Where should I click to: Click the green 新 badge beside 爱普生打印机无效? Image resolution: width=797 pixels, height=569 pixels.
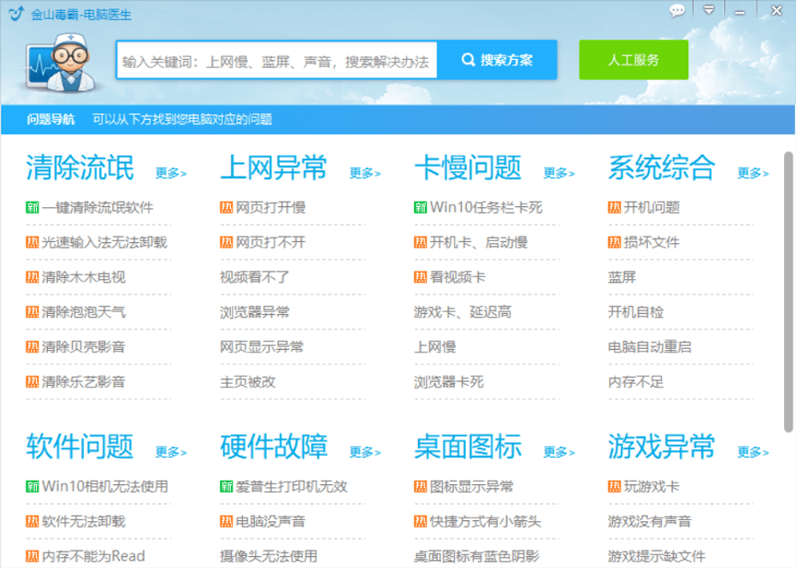226,486
